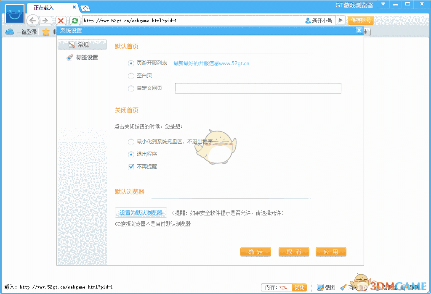Click the 截图 screenshot icon in status bar
The image size is (431, 294).
tap(321, 287)
